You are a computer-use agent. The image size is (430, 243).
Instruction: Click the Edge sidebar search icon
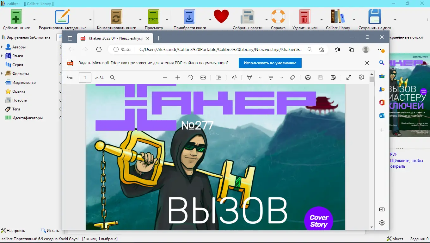(382, 63)
